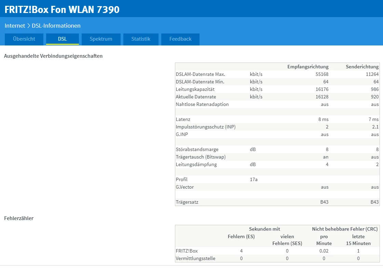Screen dimensions: 383x272
Task: Select the Störabstandsmarge label
Action: click(197, 149)
